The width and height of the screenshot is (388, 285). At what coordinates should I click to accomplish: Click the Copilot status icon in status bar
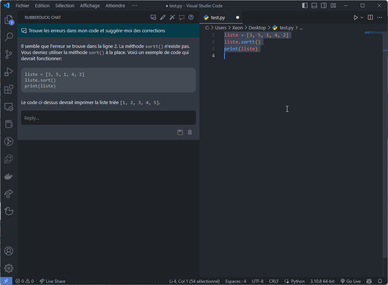click(369, 281)
